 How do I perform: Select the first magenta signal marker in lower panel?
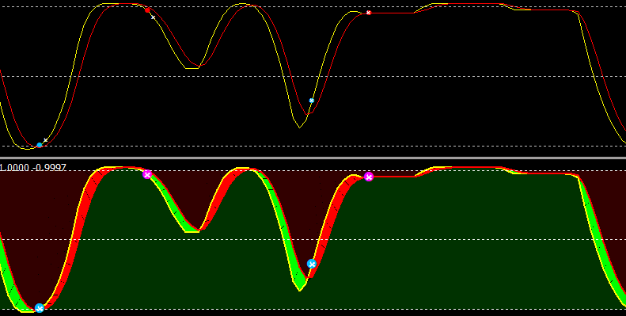(147, 174)
